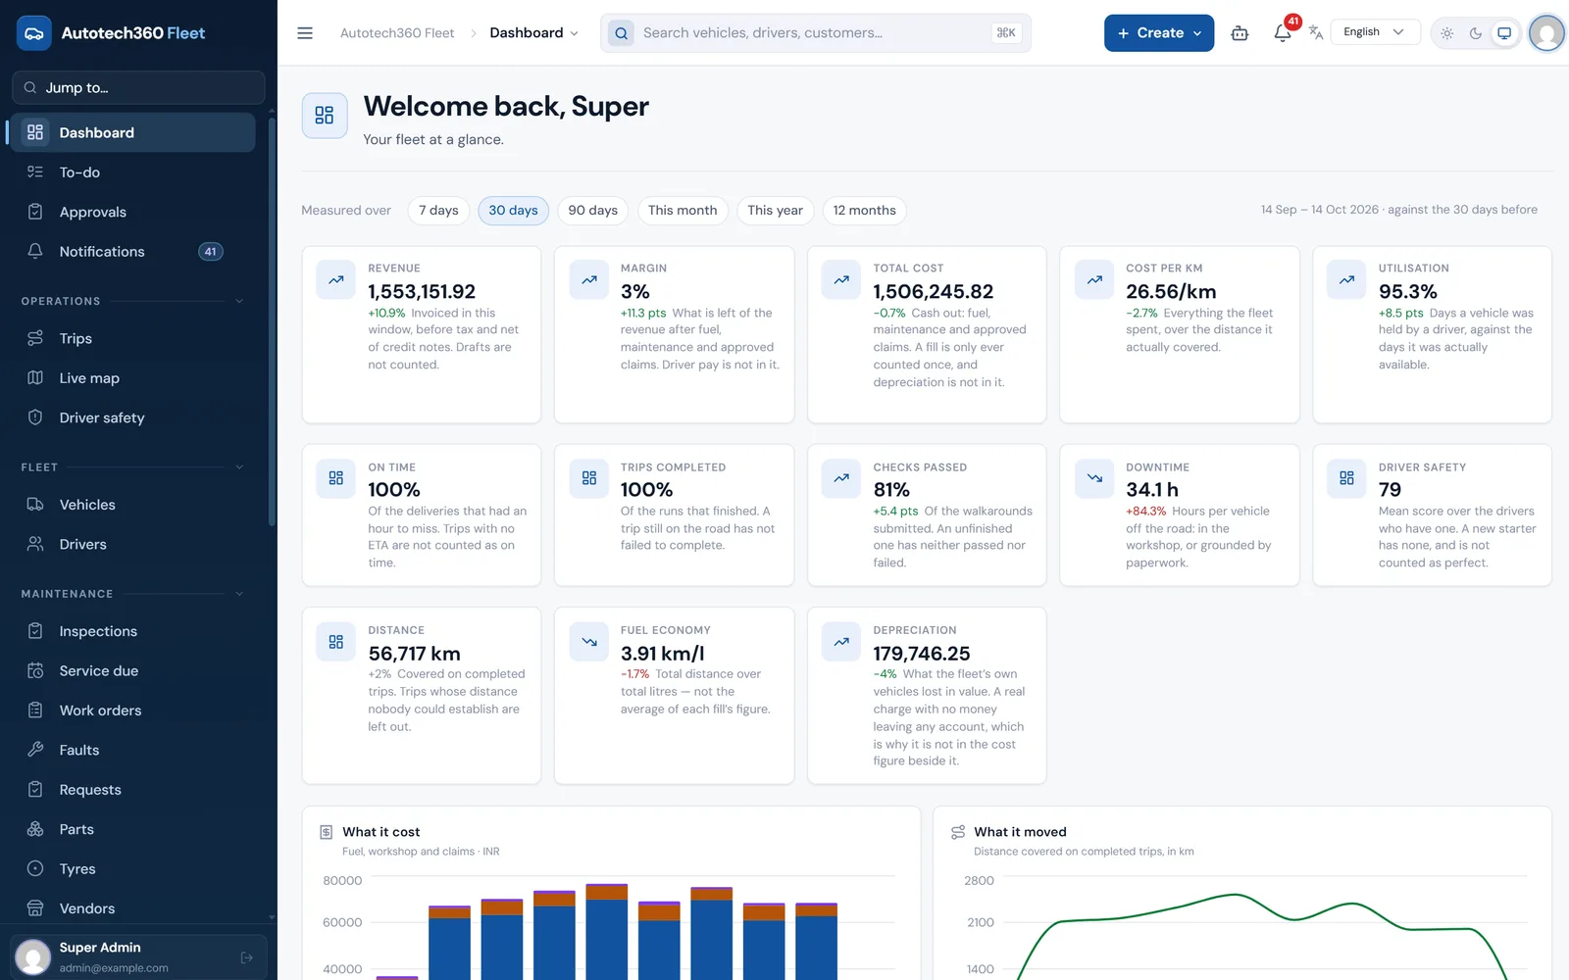The height and width of the screenshot is (980, 1569).
Task: Click the tallest bar in cost chart
Action: click(607, 931)
